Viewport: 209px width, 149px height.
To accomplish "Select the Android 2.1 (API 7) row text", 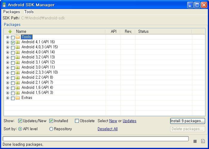I will tap(37, 82).
